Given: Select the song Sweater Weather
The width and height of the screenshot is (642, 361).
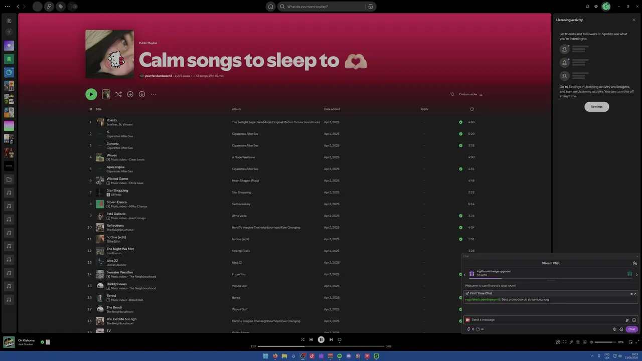Looking at the screenshot, I should 120,272.
